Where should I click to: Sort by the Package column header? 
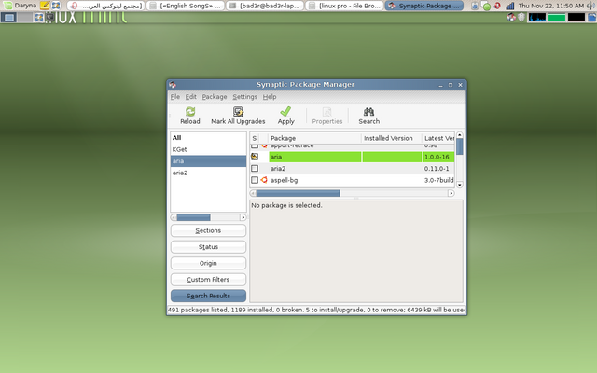[314, 138]
